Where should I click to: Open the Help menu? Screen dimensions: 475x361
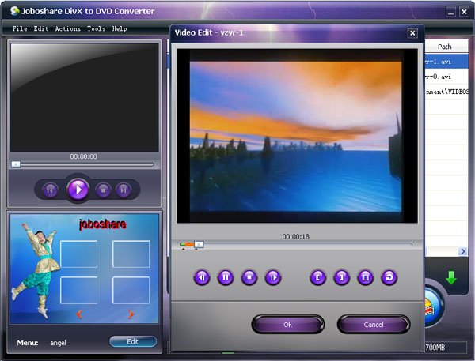(120, 28)
